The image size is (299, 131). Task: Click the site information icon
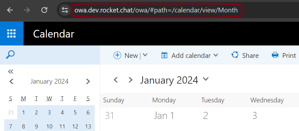(x=65, y=10)
